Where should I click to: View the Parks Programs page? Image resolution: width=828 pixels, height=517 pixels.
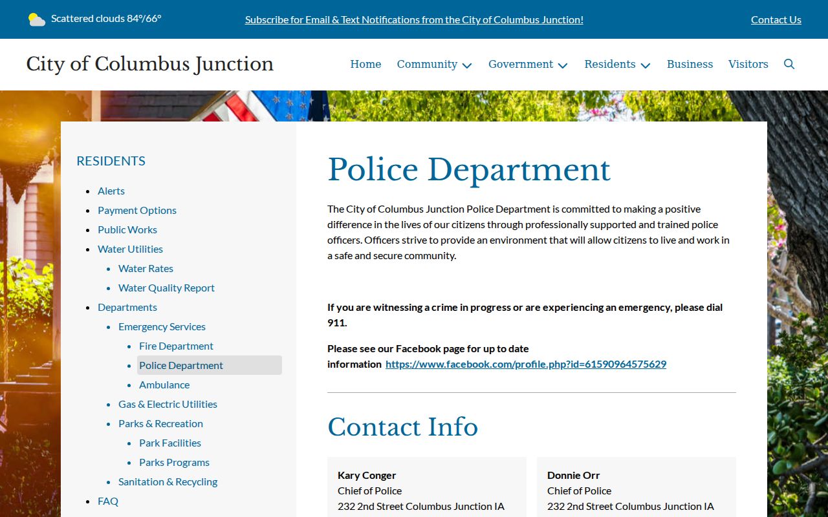point(174,462)
